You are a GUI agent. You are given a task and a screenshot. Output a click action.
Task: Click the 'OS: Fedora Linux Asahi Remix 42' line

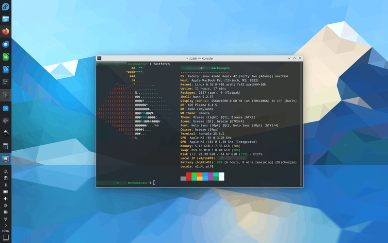pos(234,76)
